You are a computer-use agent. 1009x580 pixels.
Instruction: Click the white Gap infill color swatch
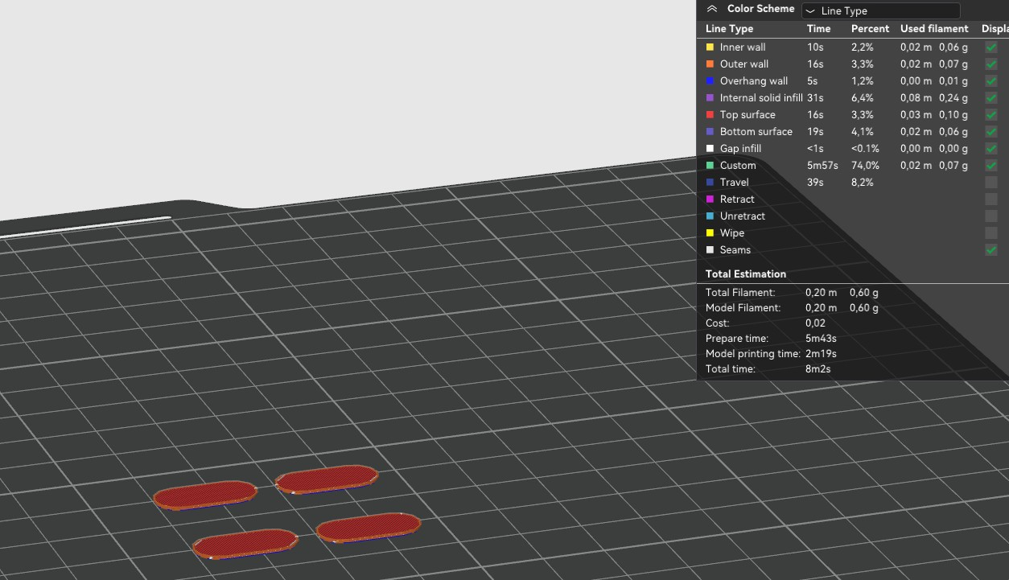pos(710,149)
